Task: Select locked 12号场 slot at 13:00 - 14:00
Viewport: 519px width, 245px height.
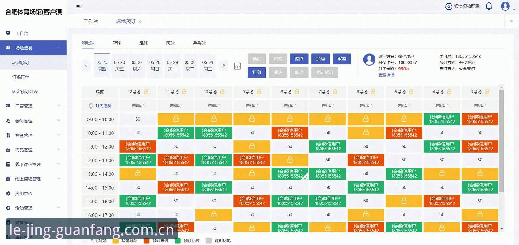Action: click(x=138, y=174)
